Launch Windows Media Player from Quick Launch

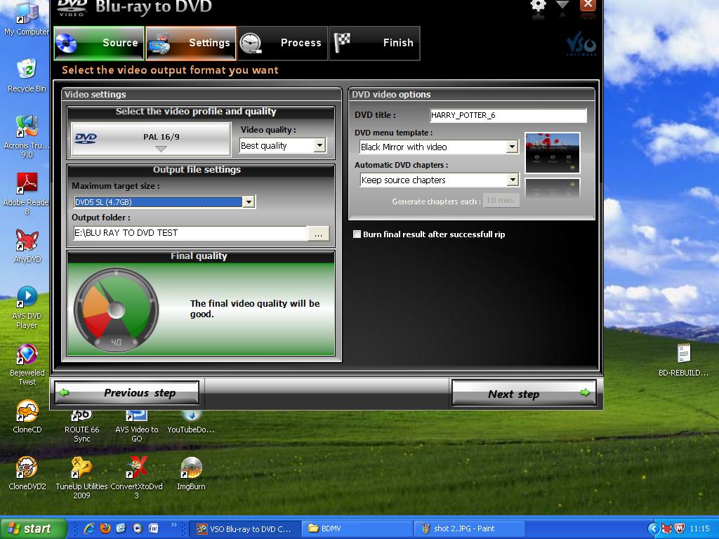(137, 528)
